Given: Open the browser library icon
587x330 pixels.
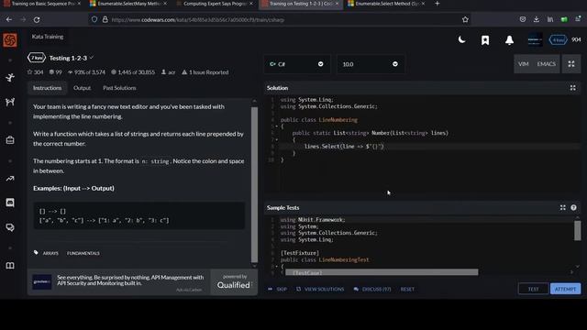Looking at the screenshot, I should coord(550,19).
